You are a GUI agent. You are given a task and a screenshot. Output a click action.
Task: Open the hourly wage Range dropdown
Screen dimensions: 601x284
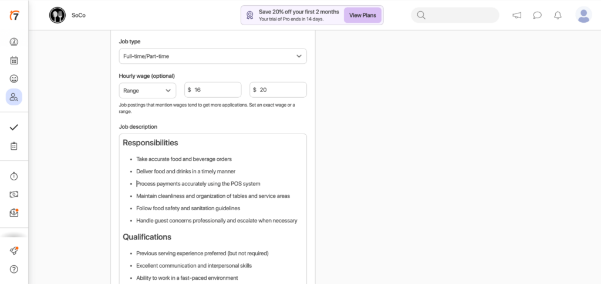pyautogui.click(x=147, y=91)
